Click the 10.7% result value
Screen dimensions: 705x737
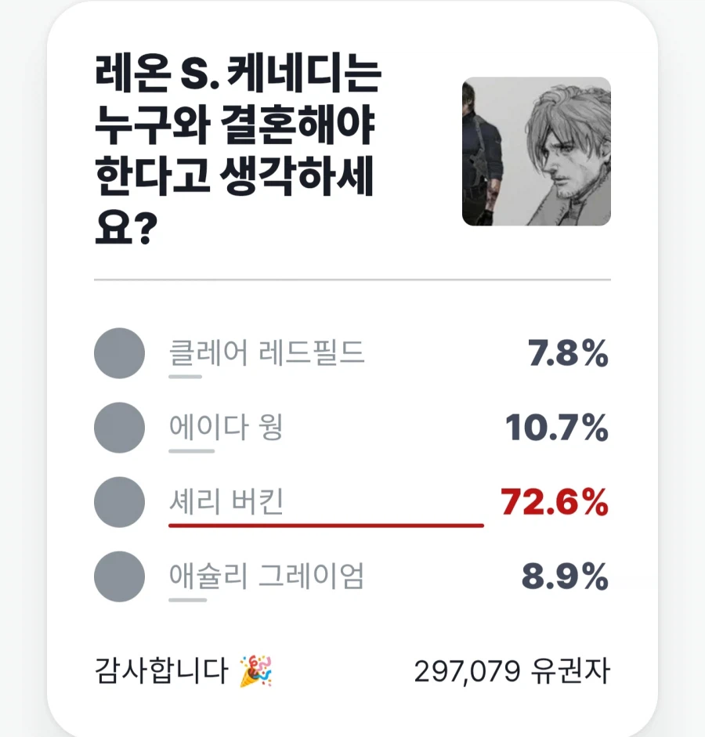[x=557, y=428]
